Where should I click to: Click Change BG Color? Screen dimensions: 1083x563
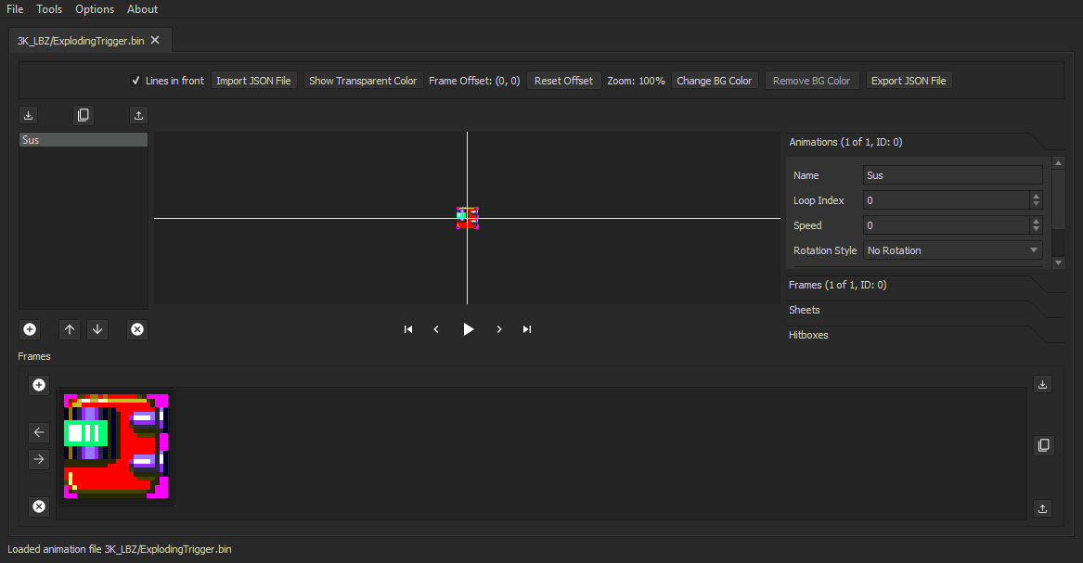(715, 80)
